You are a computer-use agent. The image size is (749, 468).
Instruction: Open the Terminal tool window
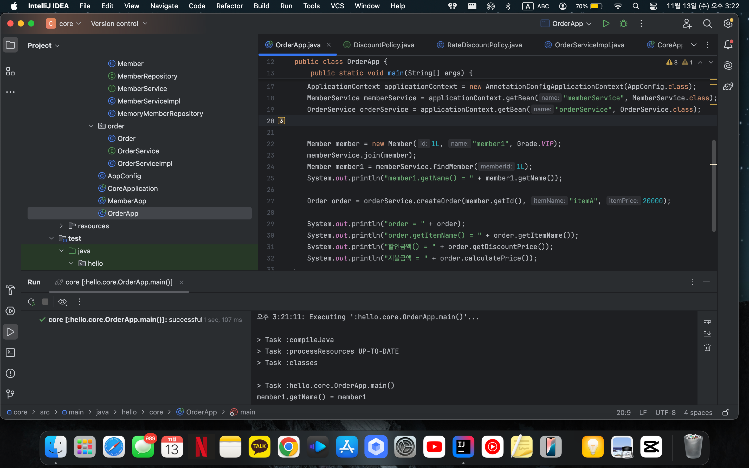(x=10, y=353)
